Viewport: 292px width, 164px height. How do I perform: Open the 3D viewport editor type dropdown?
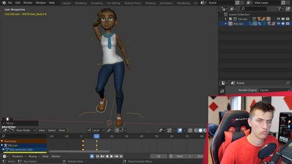pos(5,130)
